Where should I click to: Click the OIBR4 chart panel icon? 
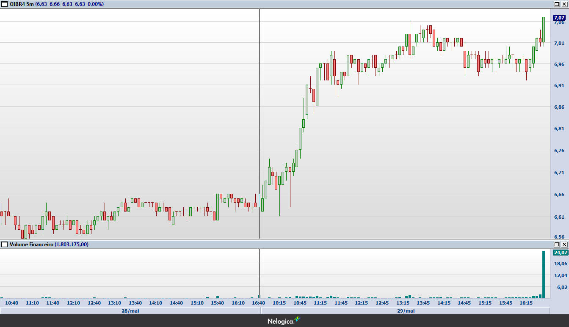point(5,4)
